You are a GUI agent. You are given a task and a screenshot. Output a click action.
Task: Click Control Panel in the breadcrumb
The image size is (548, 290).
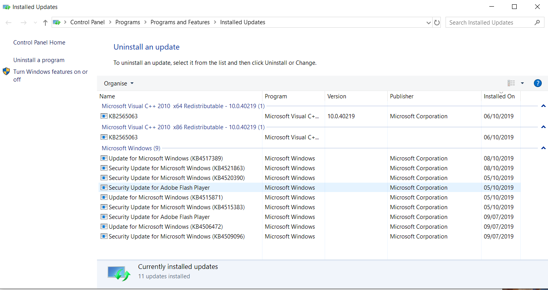tap(88, 22)
